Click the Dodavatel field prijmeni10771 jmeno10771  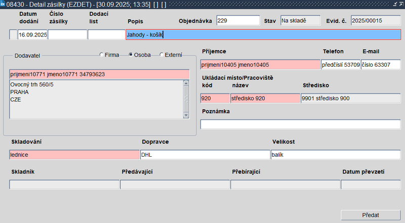click(99, 74)
